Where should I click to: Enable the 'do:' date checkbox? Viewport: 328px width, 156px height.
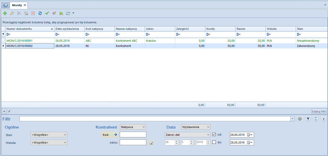coord(214,142)
